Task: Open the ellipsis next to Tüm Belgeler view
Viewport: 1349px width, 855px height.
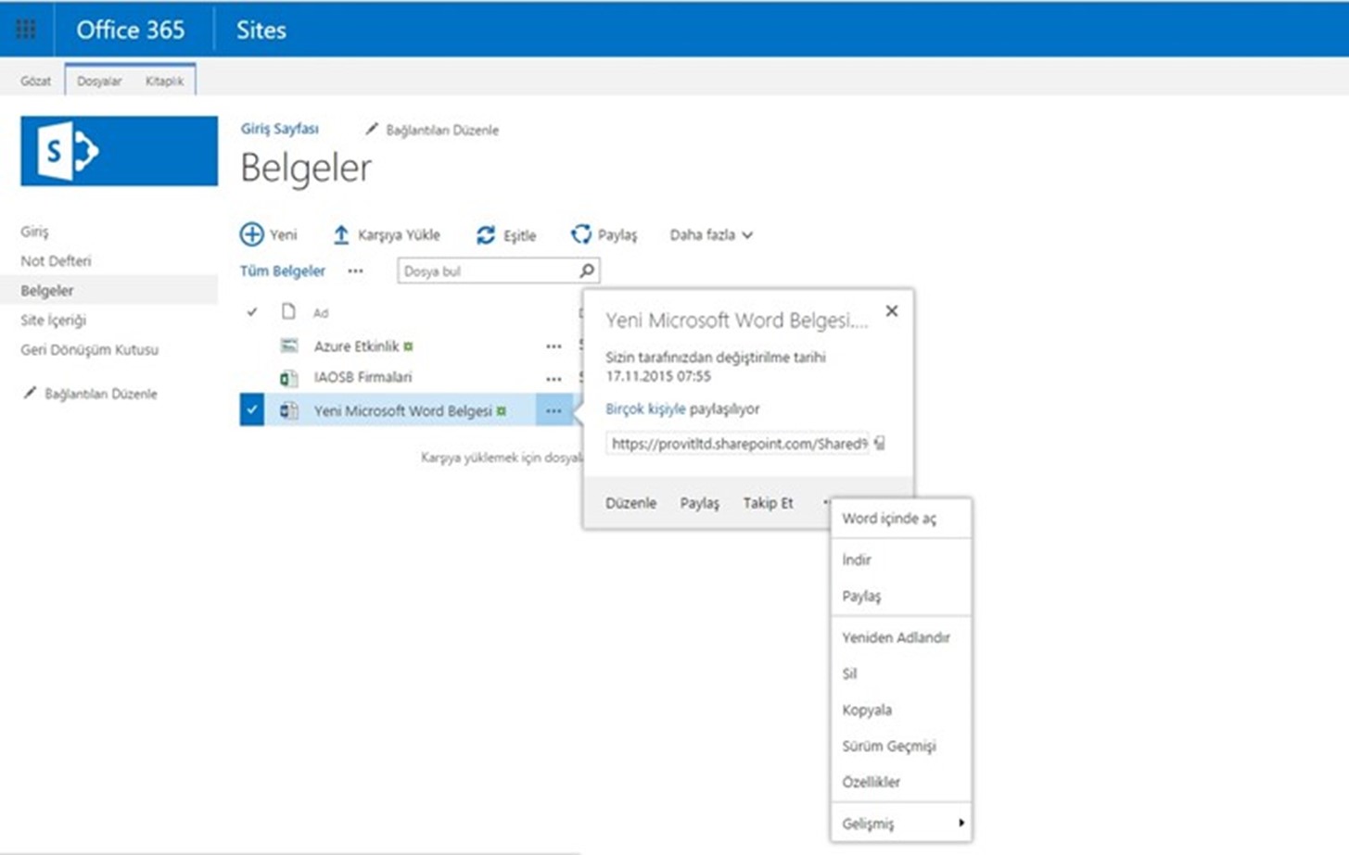Action: [x=356, y=271]
